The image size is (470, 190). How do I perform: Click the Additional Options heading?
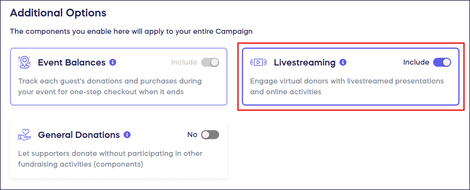click(x=58, y=13)
